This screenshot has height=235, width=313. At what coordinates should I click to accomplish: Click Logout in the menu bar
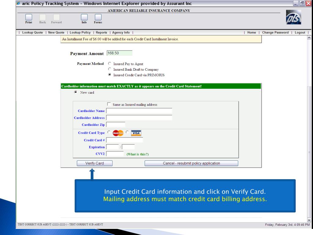pos(300,32)
